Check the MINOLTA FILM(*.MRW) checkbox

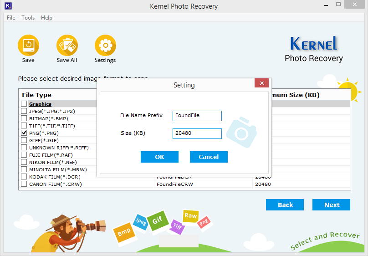point(24,169)
